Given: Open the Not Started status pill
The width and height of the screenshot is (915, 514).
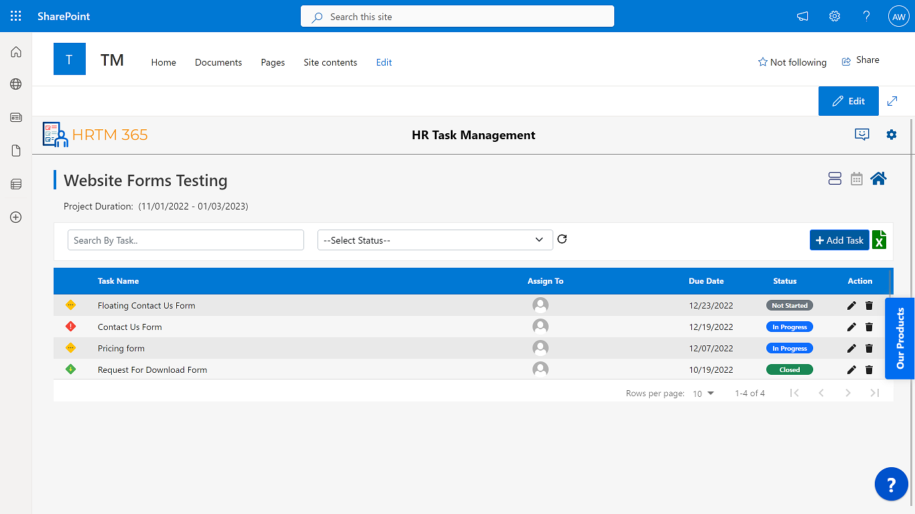Looking at the screenshot, I should click(789, 305).
